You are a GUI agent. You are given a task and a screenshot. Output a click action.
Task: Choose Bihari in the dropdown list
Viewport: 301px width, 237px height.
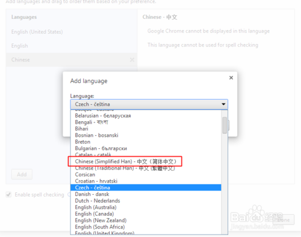click(x=146, y=129)
